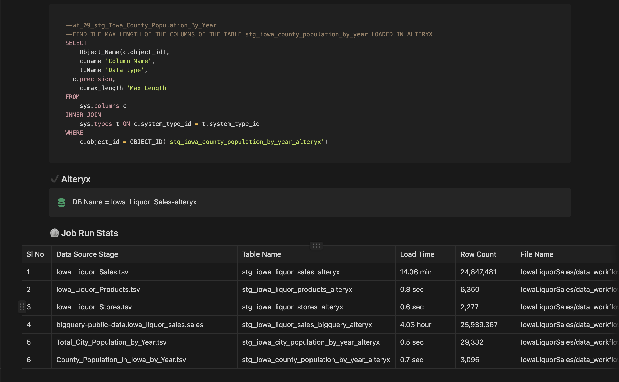
Task: Click the Iowa_Liquor_Products.tsv cell
Action: (144, 289)
